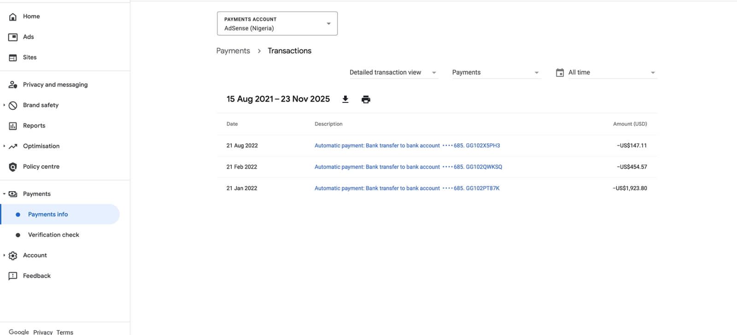Click the print transactions icon
737x335 pixels.
click(366, 99)
